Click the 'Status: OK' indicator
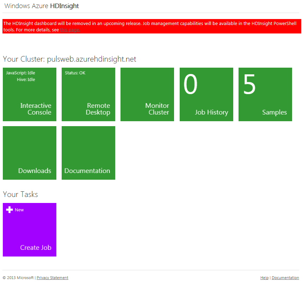 click(x=75, y=73)
